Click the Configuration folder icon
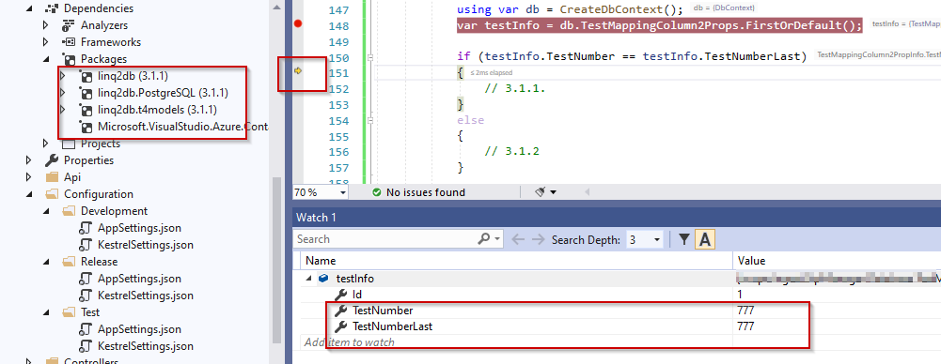Viewport: 941px width, 364px height. (x=53, y=194)
